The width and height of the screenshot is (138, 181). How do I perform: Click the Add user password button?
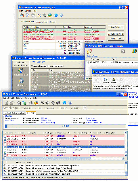[116, 34]
